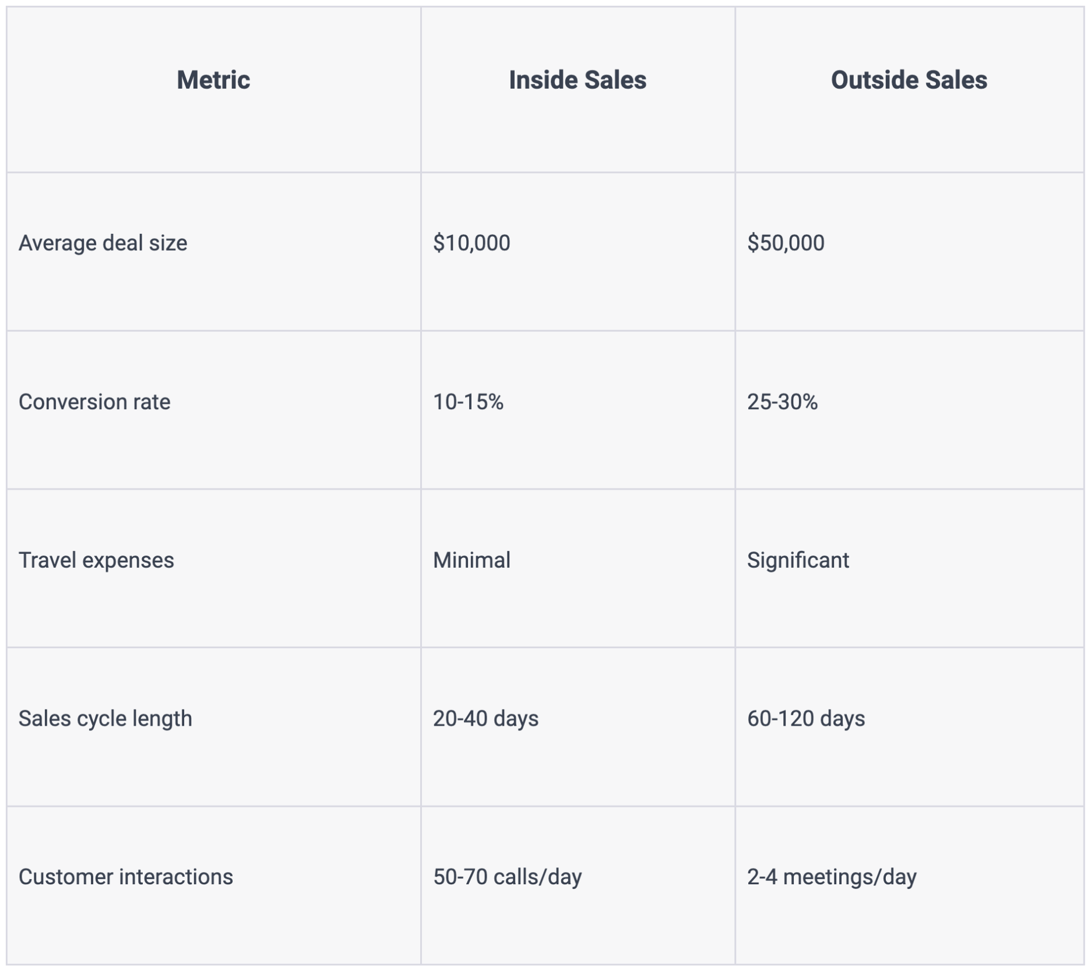1091x970 pixels.
Task: Select the Travel expenses row label
Action: [x=96, y=560]
